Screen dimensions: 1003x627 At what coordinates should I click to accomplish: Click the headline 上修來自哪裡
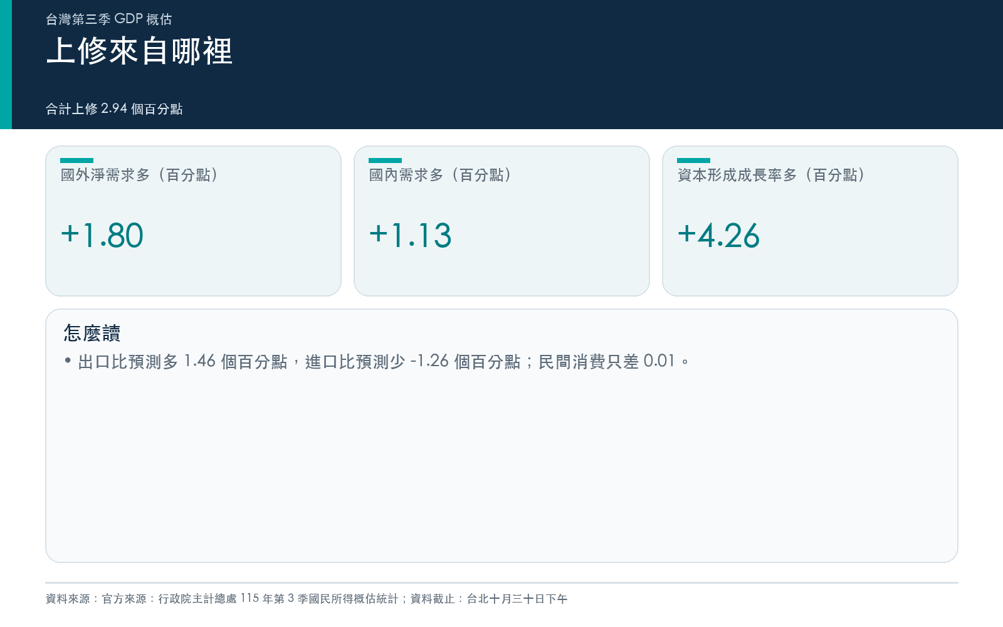point(139,51)
